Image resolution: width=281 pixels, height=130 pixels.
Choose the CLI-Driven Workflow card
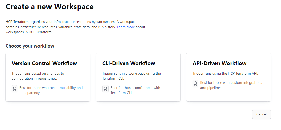tap(138, 77)
